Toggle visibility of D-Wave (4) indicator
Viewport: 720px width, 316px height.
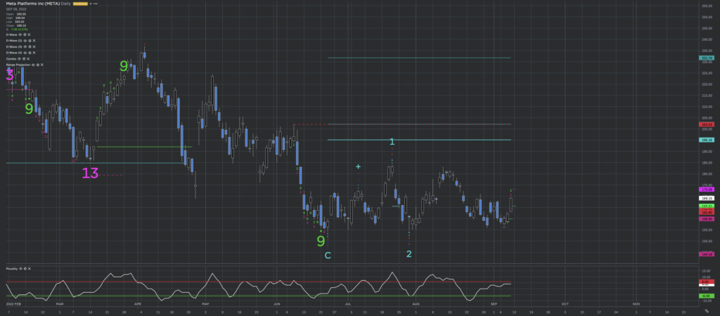tap(25, 53)
